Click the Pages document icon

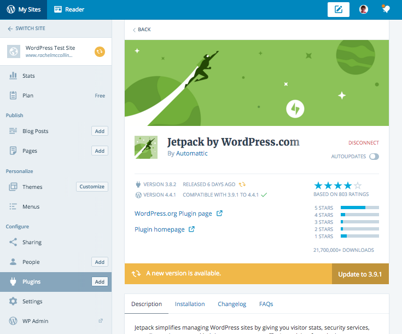(x=13, y=151)
